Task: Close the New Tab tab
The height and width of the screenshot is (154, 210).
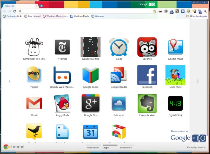Action: coord(36,6)
